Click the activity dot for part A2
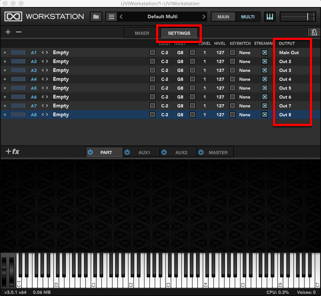Screen dimensions: 321x296 [5, 61]
